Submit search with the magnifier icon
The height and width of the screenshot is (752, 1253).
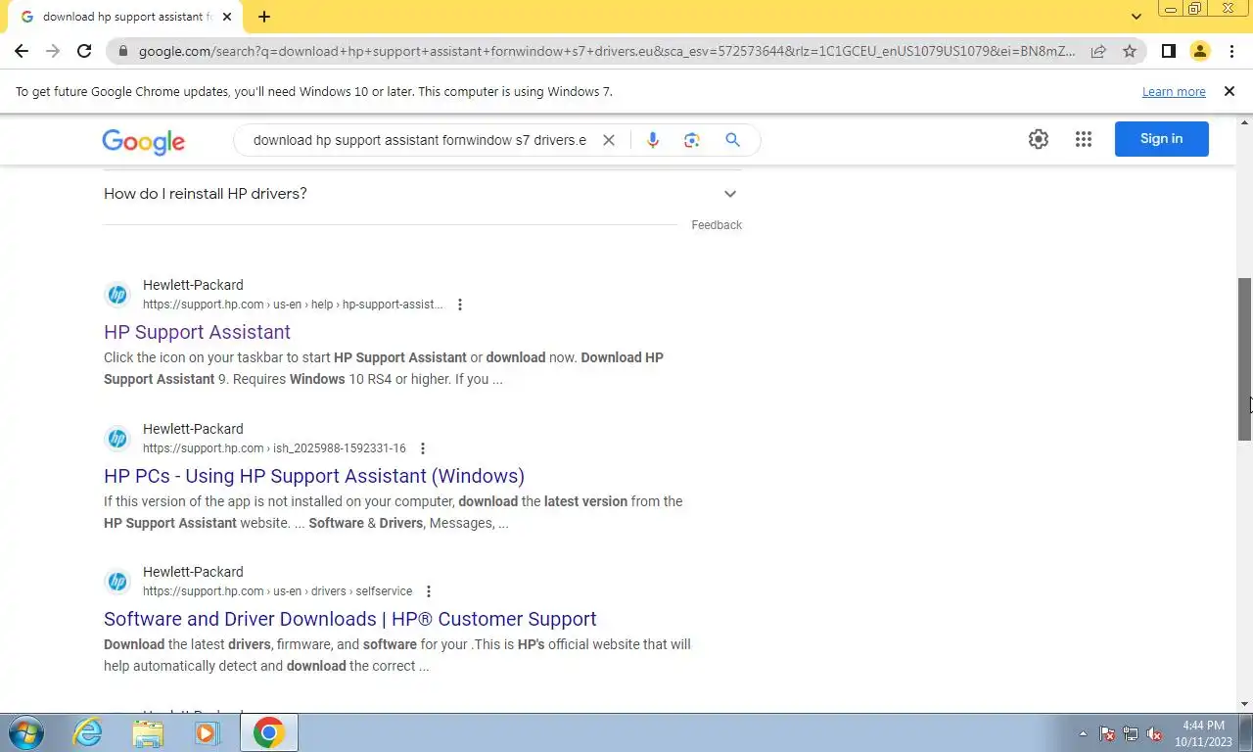point(732,140)
